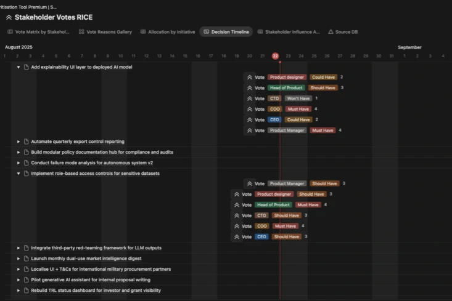Click page icon for Launch monthly dual-use digest
Screen dimensions: 452x301
click(x=27, y=259)
